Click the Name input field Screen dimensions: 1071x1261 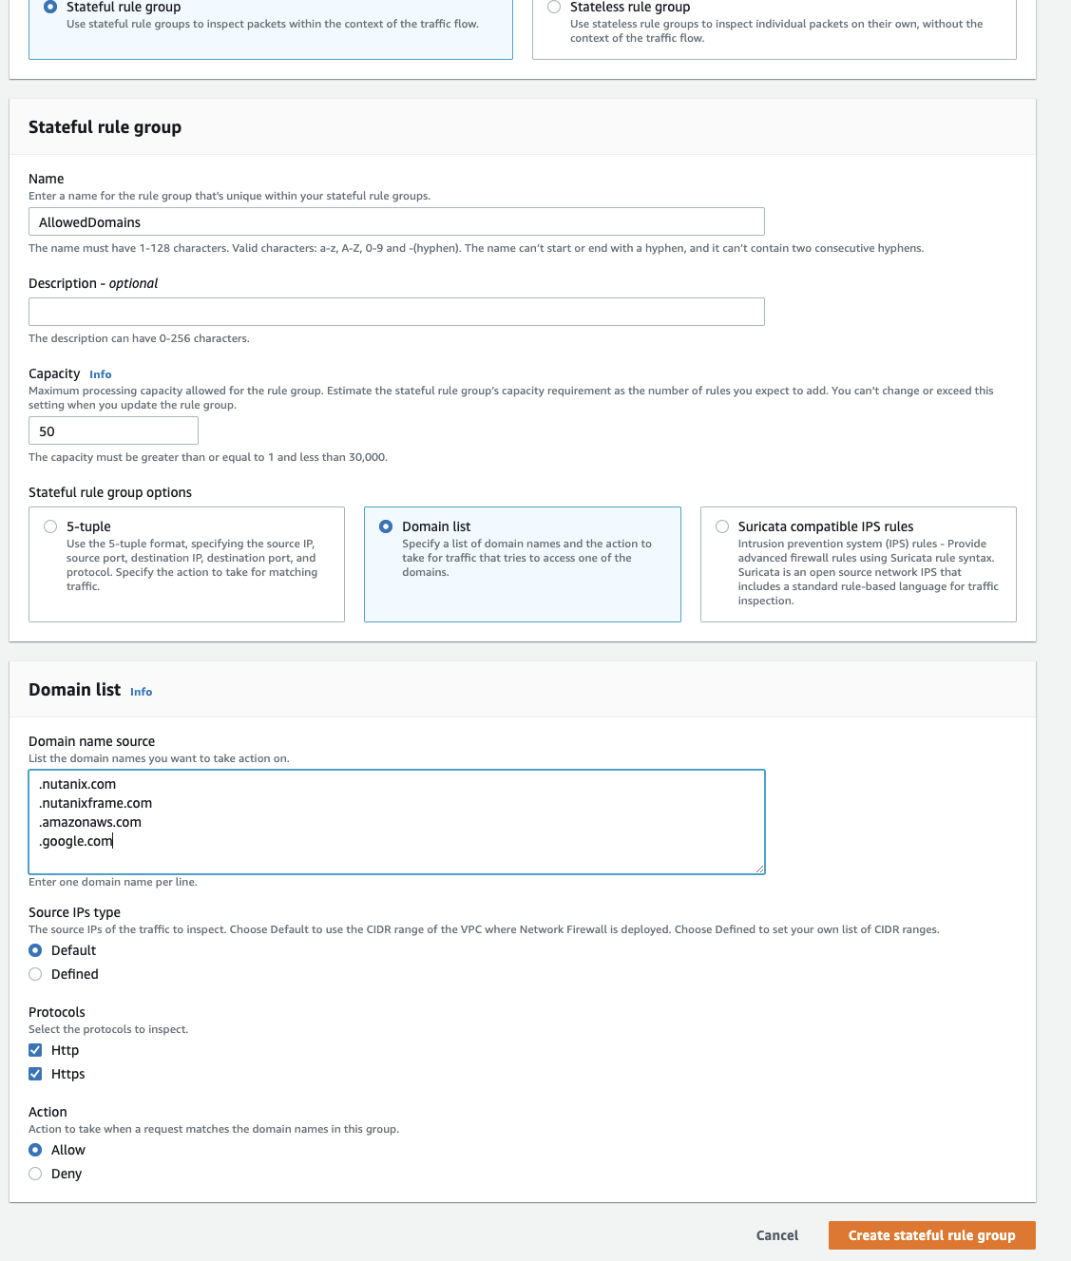click(x=396, y=222)
